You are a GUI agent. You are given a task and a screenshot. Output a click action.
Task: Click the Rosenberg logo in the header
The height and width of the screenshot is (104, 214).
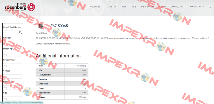coord(20,7)
